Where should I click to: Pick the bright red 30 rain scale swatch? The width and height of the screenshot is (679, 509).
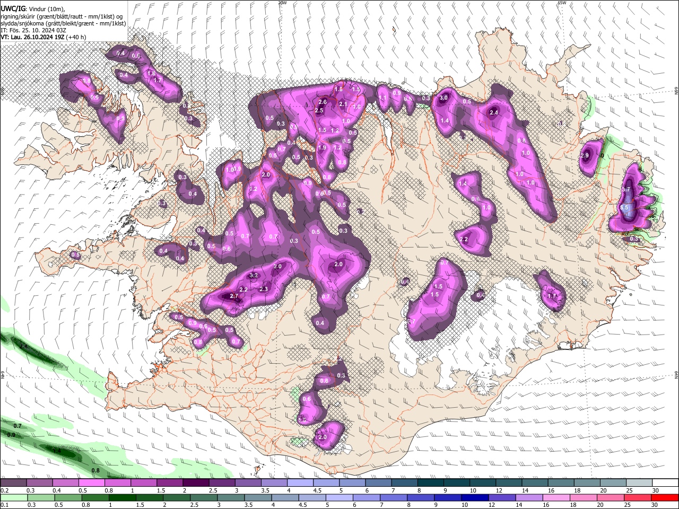coord(666,497)
